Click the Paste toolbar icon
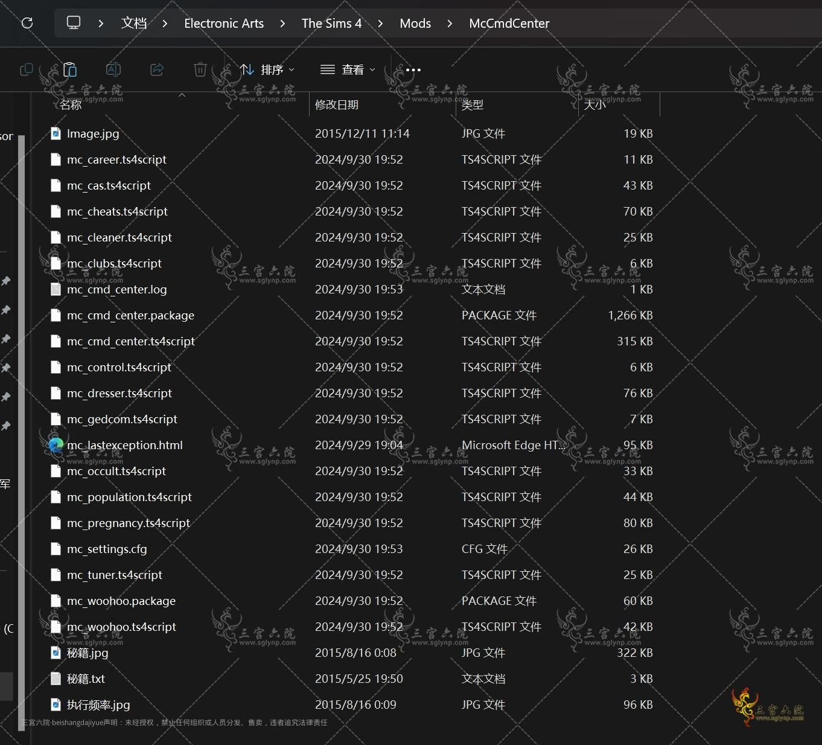This screenshot has height=745, width=822. [70, 69]
